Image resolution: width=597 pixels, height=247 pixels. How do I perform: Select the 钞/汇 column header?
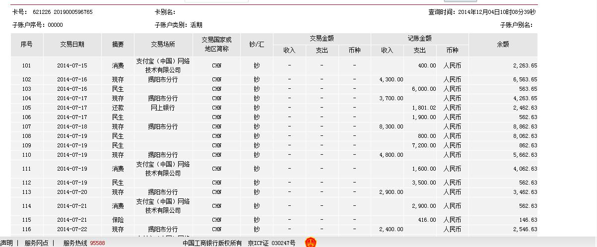(257, 45)
